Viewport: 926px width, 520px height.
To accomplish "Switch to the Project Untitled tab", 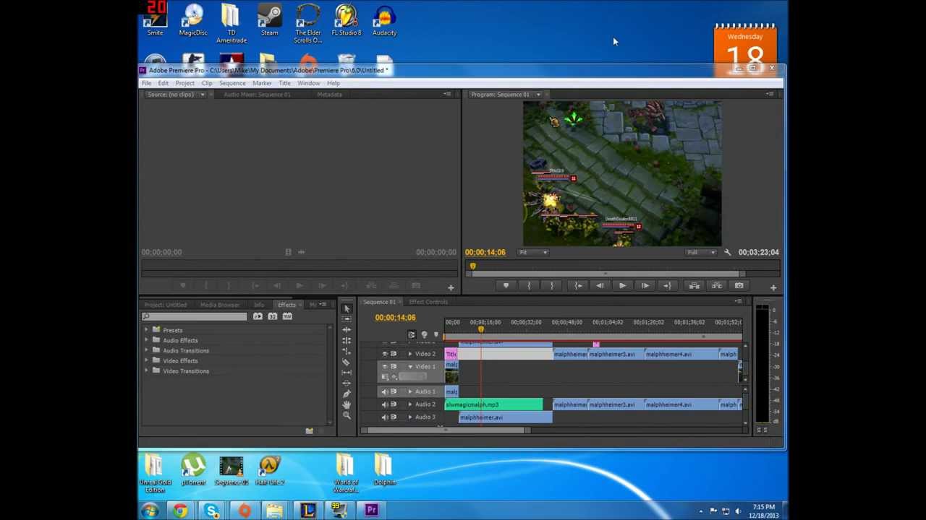I will pos(165,305).
